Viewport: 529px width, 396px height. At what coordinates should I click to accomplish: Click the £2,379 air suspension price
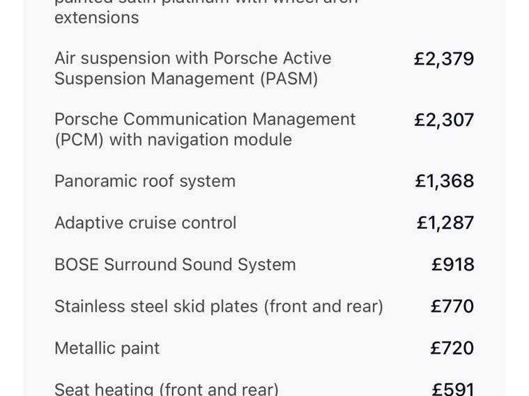pyautogui.click(x=443, y=59)
